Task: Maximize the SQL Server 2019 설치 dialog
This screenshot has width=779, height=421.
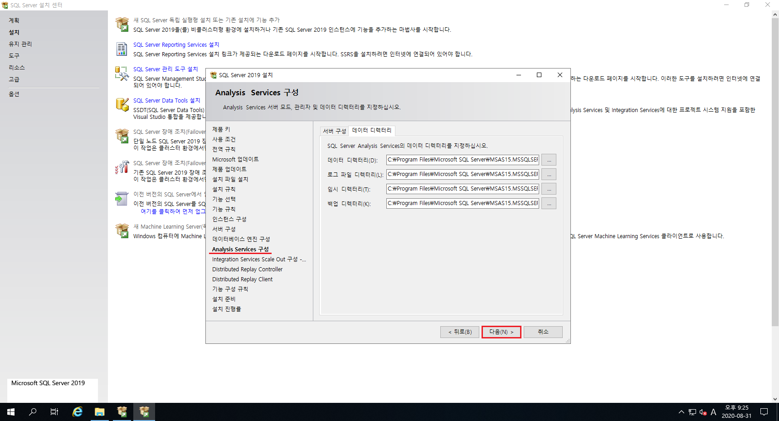Action: pyautogui.click(x=539, y=75)
